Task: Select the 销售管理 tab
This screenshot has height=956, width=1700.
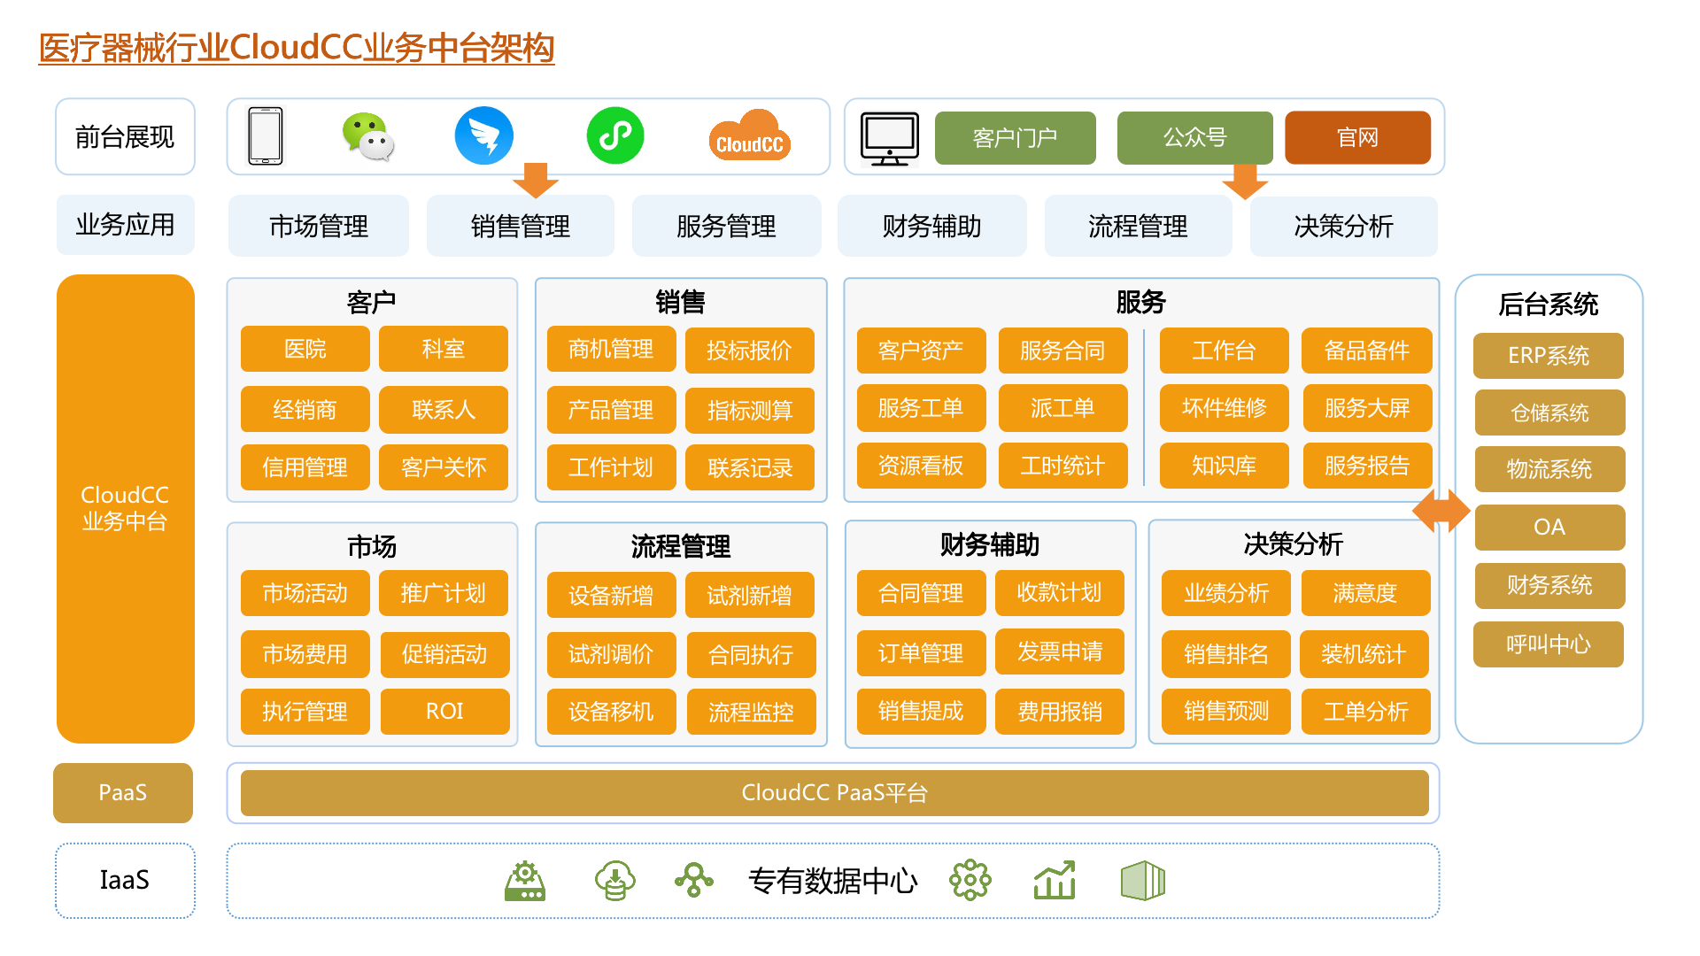Action: [521, 227]
